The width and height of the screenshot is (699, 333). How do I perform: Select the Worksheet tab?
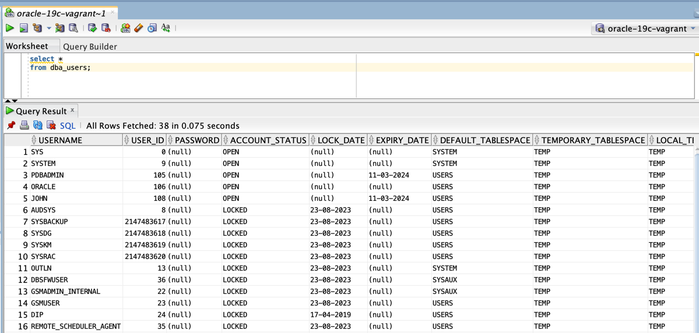pyautogui.click(x=27, y=46)
